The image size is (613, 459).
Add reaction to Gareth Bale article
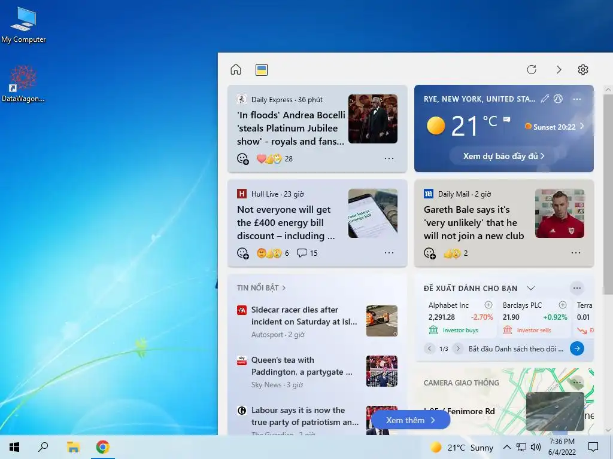(x=430, y=253)
